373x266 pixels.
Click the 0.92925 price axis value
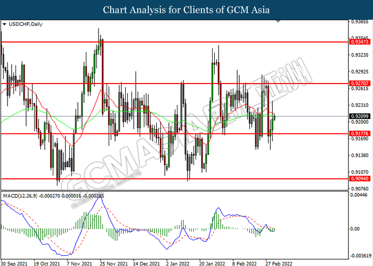pyautogui.click(x=360, y=71)
